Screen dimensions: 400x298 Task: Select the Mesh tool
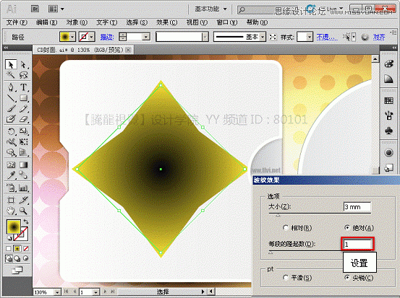pos(11,165)
